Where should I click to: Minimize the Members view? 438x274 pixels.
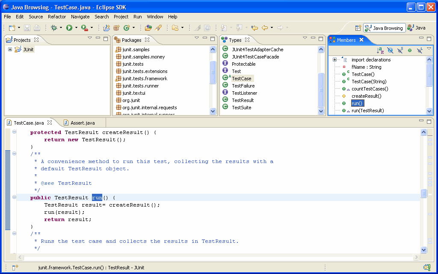pos(421,38)
